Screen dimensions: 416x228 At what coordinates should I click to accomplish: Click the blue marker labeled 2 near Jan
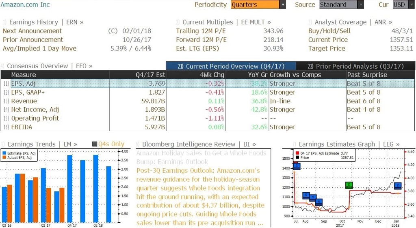(x=398, y=186)
